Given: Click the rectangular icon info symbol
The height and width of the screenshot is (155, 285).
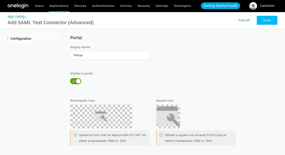Looking at the screenshot, I should pos(75,135).
